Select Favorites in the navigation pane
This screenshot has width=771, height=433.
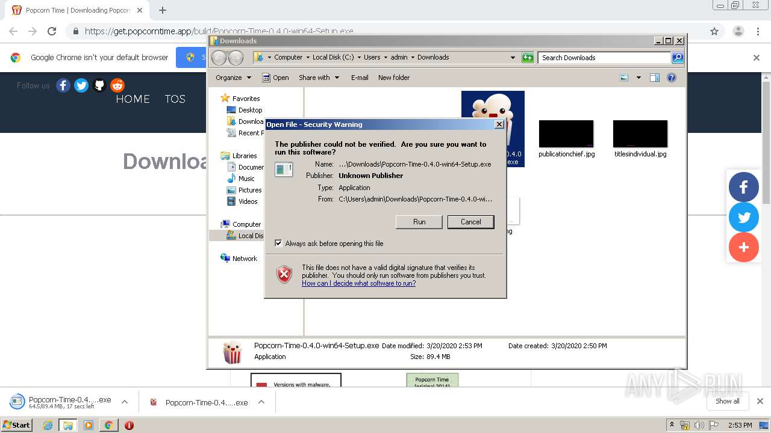coord(240,99)
